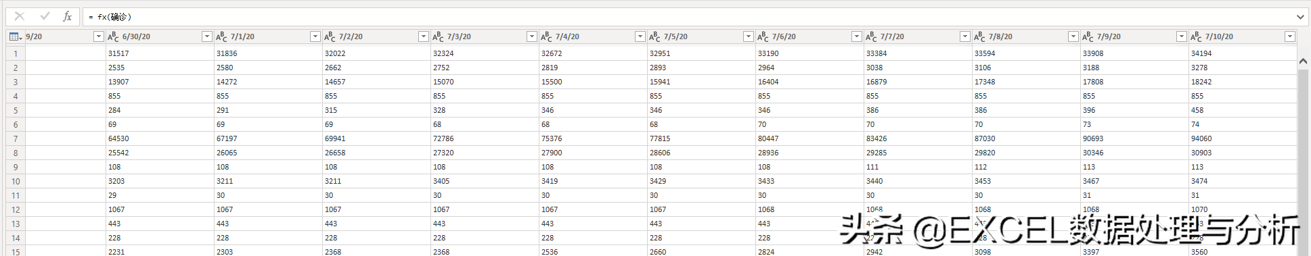Screen dimensions: 1311x256
Task: Change data type icon of 7/7/20 column
Action: coord(871,36)
